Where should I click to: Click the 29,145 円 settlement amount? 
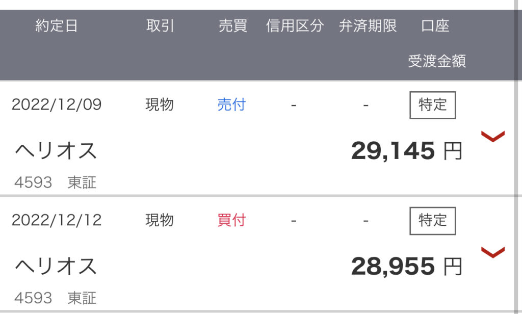[x=406, y=151]
